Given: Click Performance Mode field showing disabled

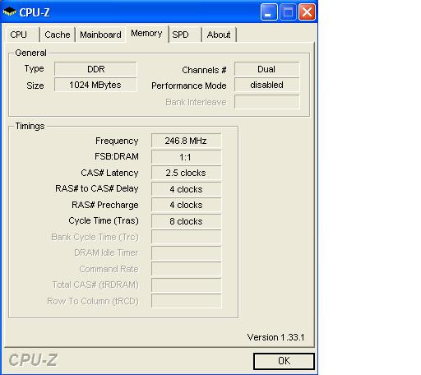Looking at the screenshot, I should (266, 85).
